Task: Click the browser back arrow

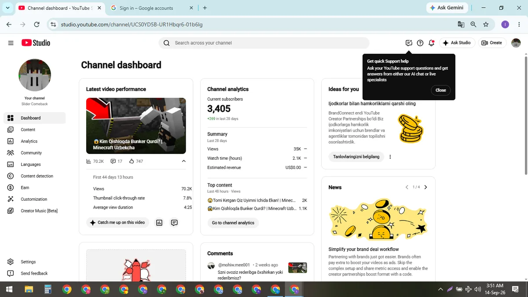Action: 9,25
